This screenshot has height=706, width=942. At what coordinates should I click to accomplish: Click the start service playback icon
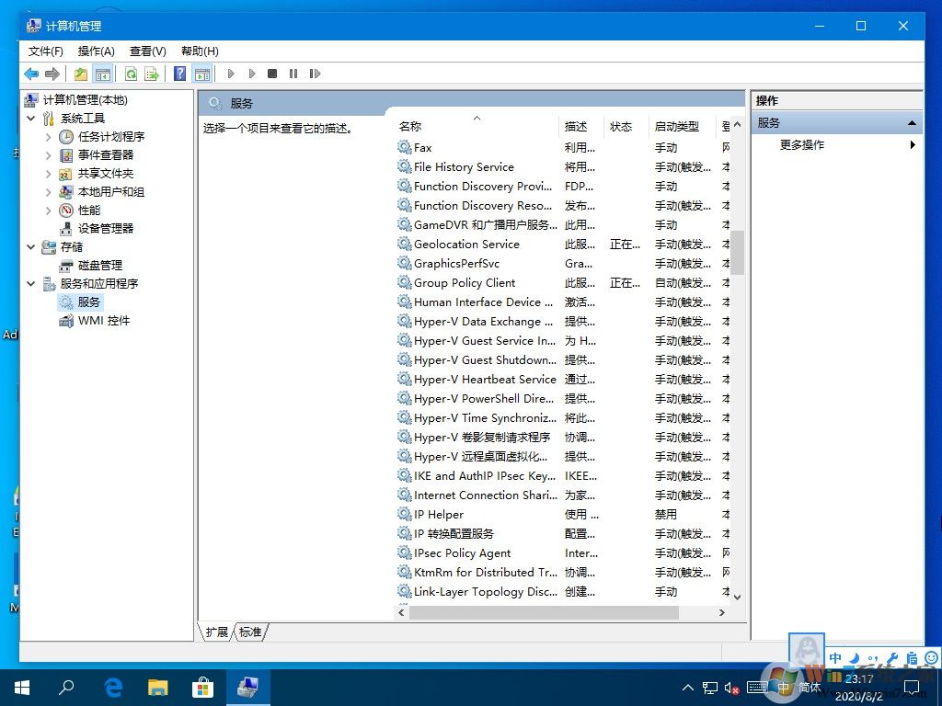[231, 74]
